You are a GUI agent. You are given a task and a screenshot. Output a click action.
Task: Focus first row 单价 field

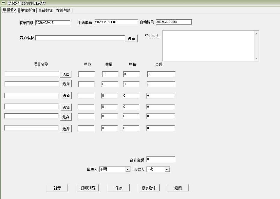click(x=132, y=74)
